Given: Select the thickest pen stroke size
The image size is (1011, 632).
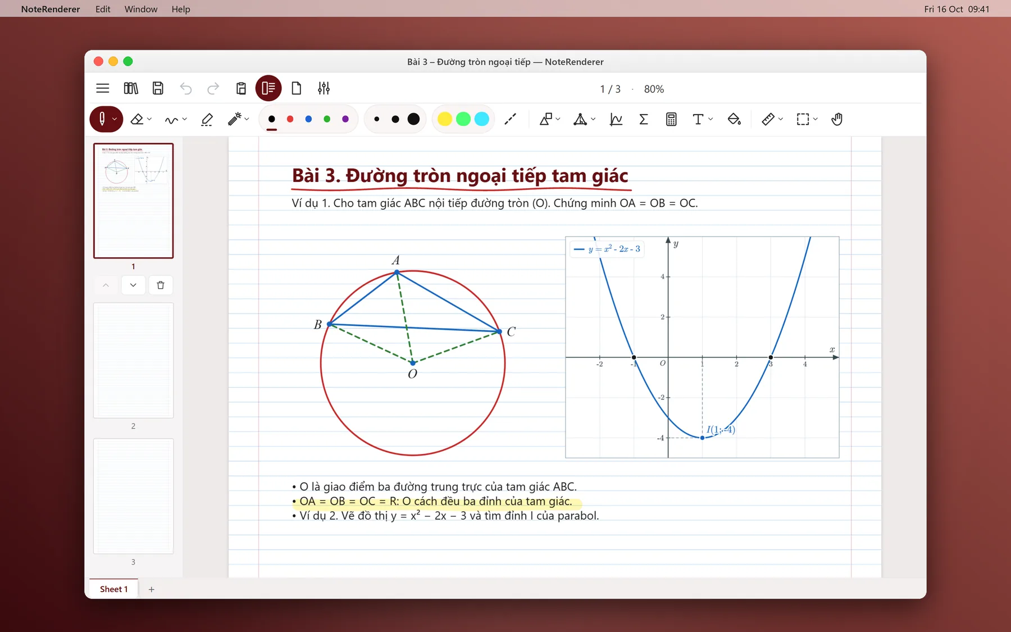Looking at the screenshot, I should [413, 119].
